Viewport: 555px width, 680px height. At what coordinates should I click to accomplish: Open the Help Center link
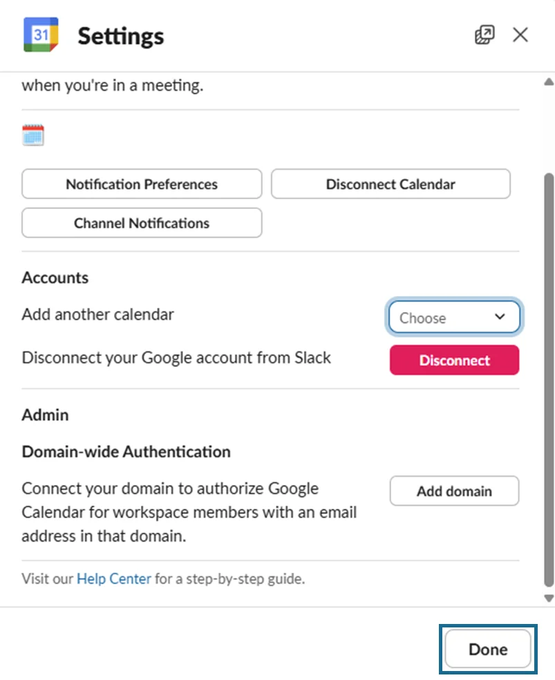click(x=114, y=578)
